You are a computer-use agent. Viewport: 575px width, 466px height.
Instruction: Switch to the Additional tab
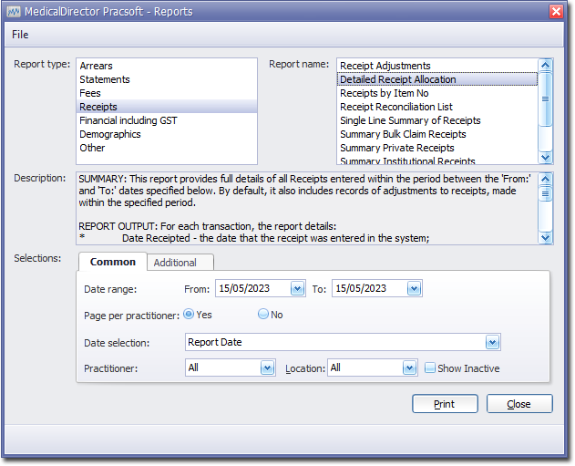(175, 263)
